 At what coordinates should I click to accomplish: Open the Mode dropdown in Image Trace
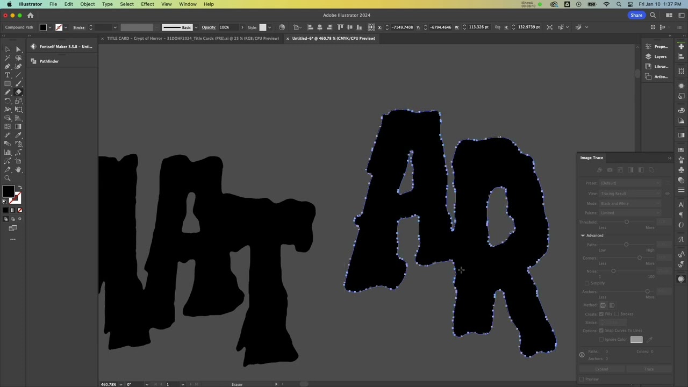[630, 204]
